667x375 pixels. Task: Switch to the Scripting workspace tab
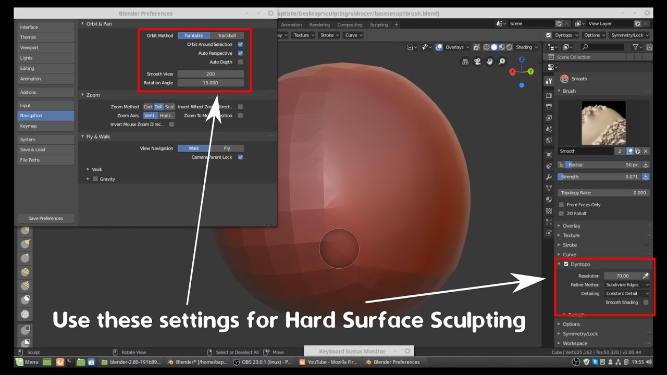click(x=379, y=24)
